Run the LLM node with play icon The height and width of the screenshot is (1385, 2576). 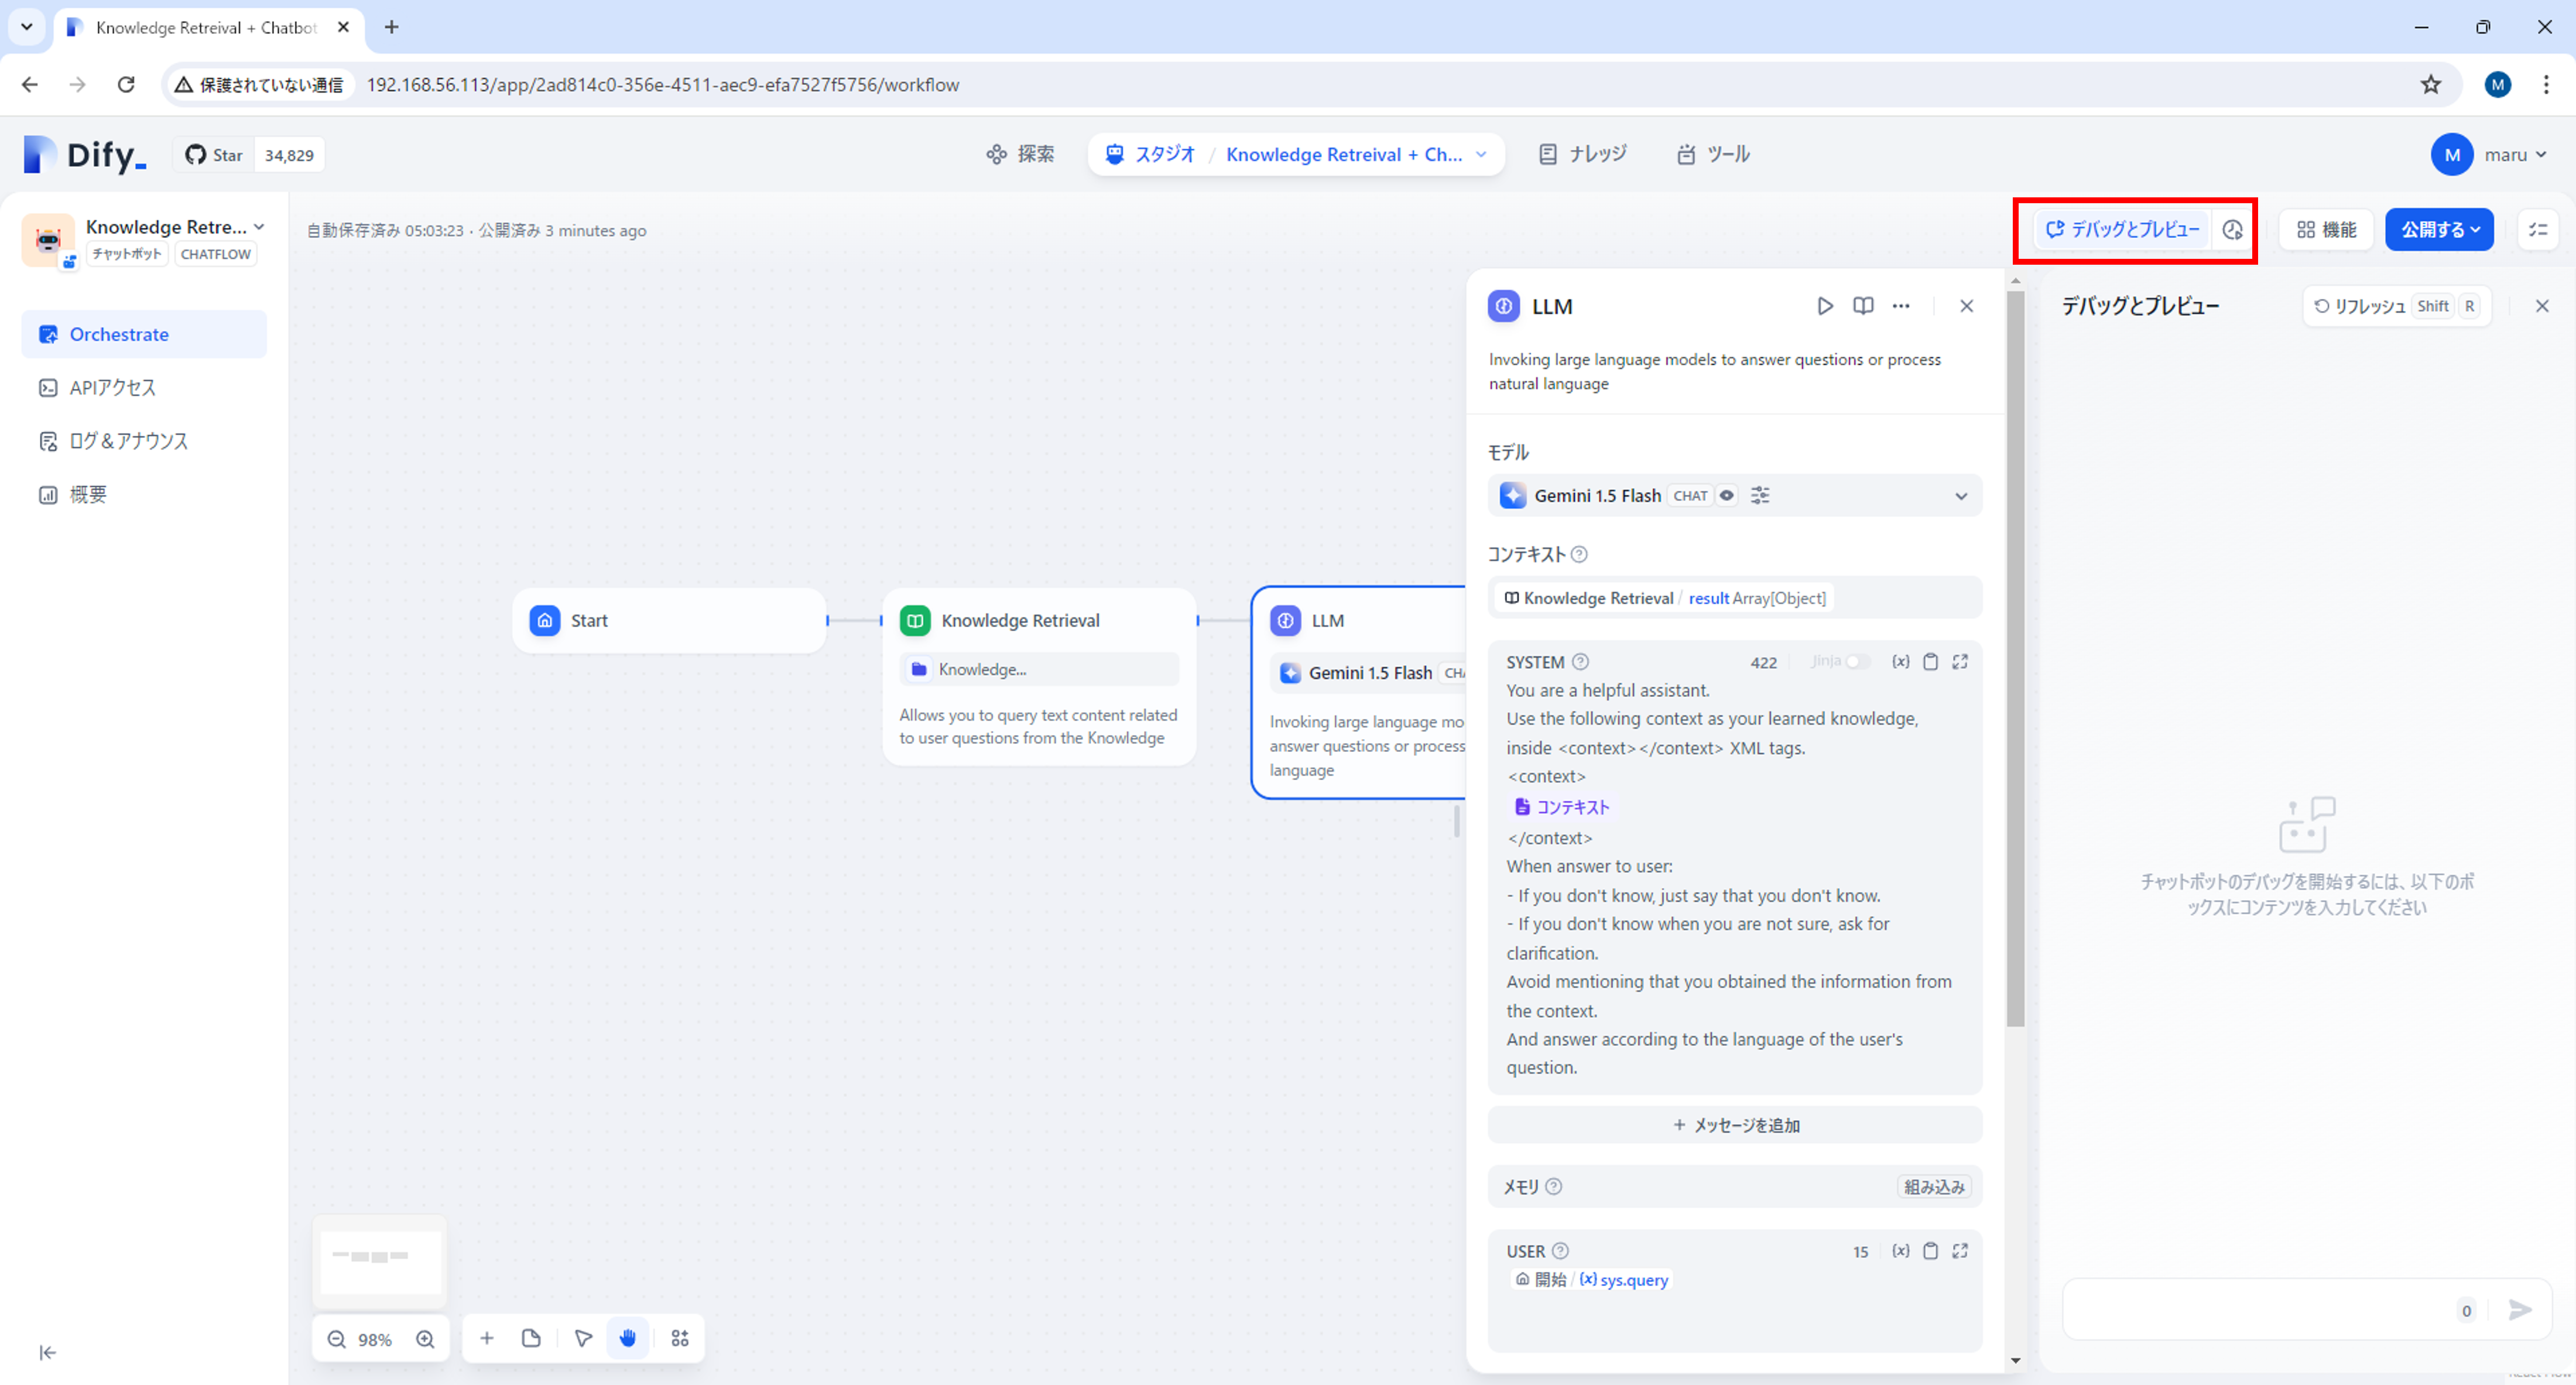[1824, 306]
